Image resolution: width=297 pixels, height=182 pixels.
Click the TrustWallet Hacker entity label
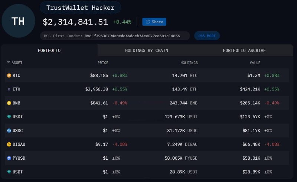coord(80,7)
